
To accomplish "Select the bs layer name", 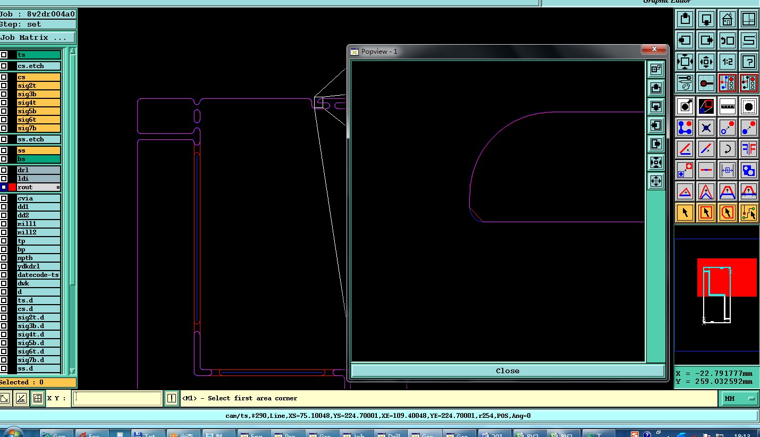I will tap(38, 159).
